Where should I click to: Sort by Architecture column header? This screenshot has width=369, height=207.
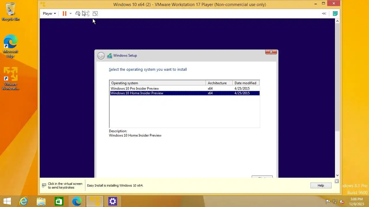click(219, 83)
